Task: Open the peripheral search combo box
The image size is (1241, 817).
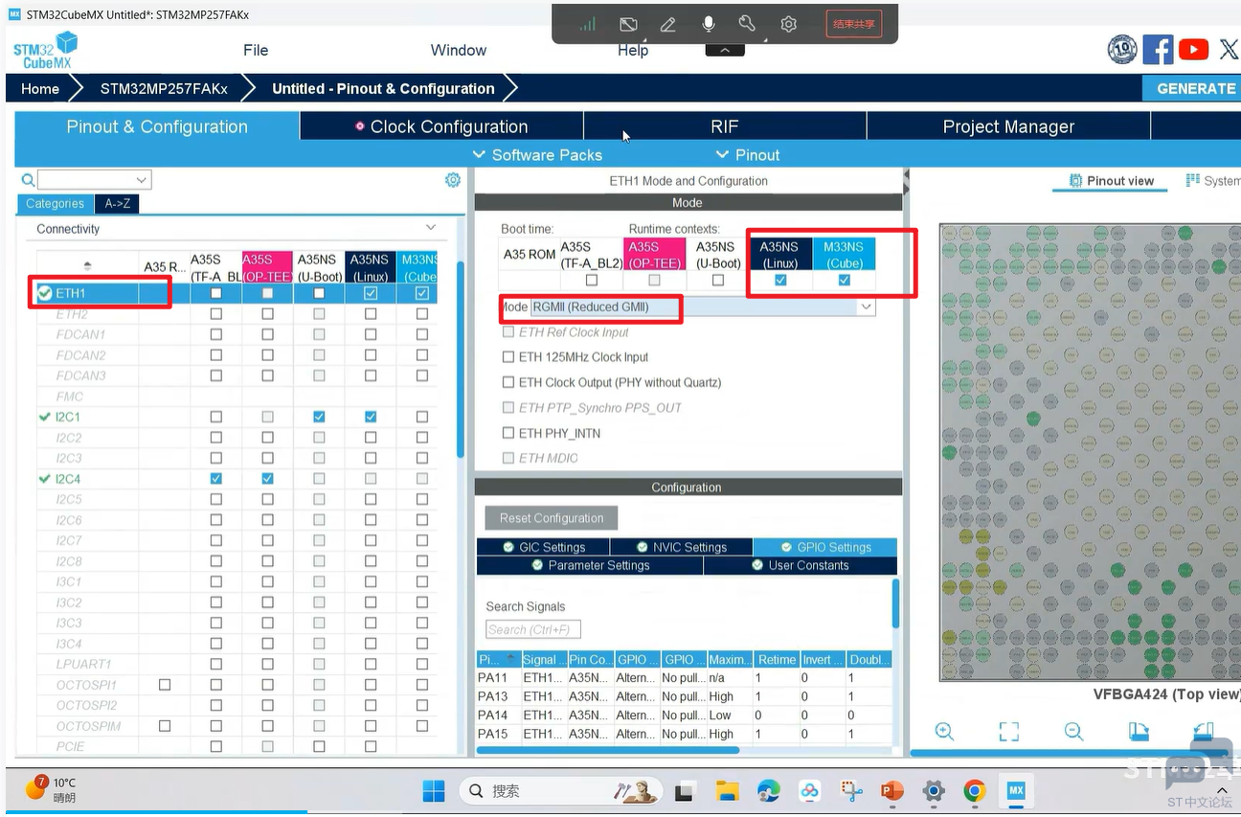Action: coord(95,180)
